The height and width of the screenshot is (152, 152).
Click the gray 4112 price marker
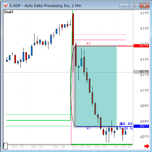coord(141,72)
